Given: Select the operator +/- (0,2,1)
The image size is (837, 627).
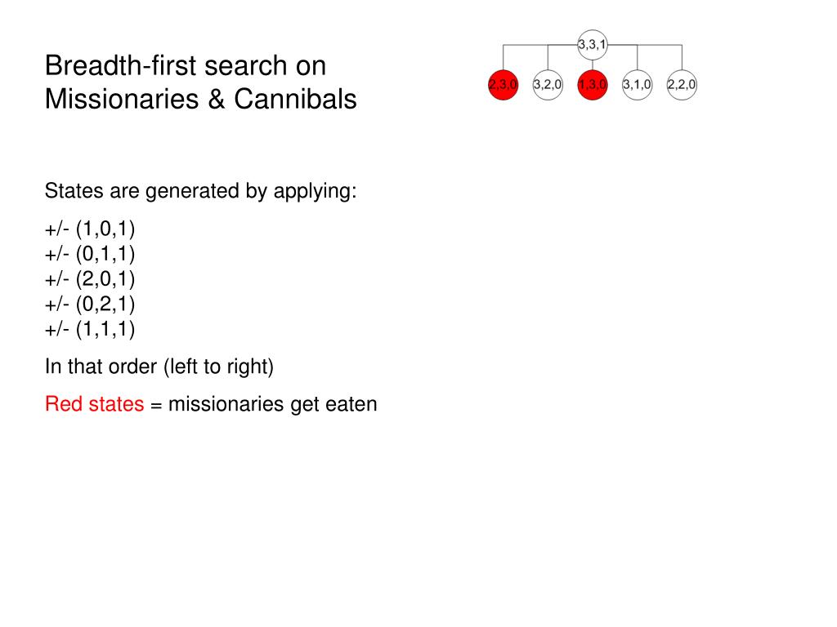Looking at the screenshot, I should coord(90,304).
